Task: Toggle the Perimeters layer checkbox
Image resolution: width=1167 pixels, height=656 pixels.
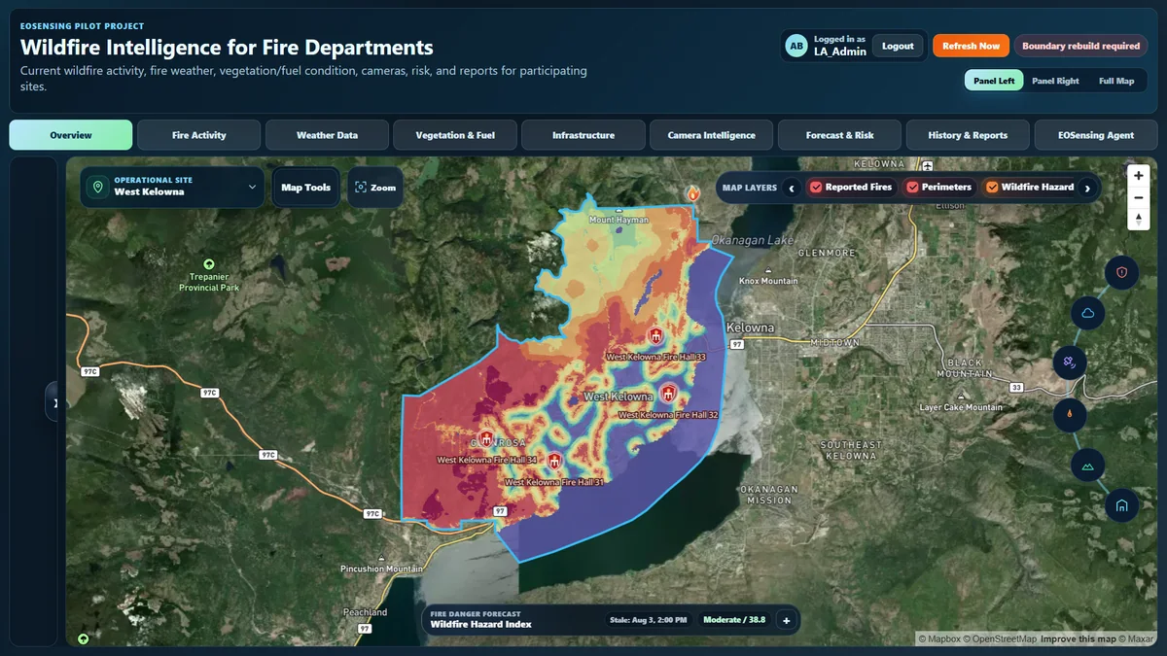Action: point(913,188)
